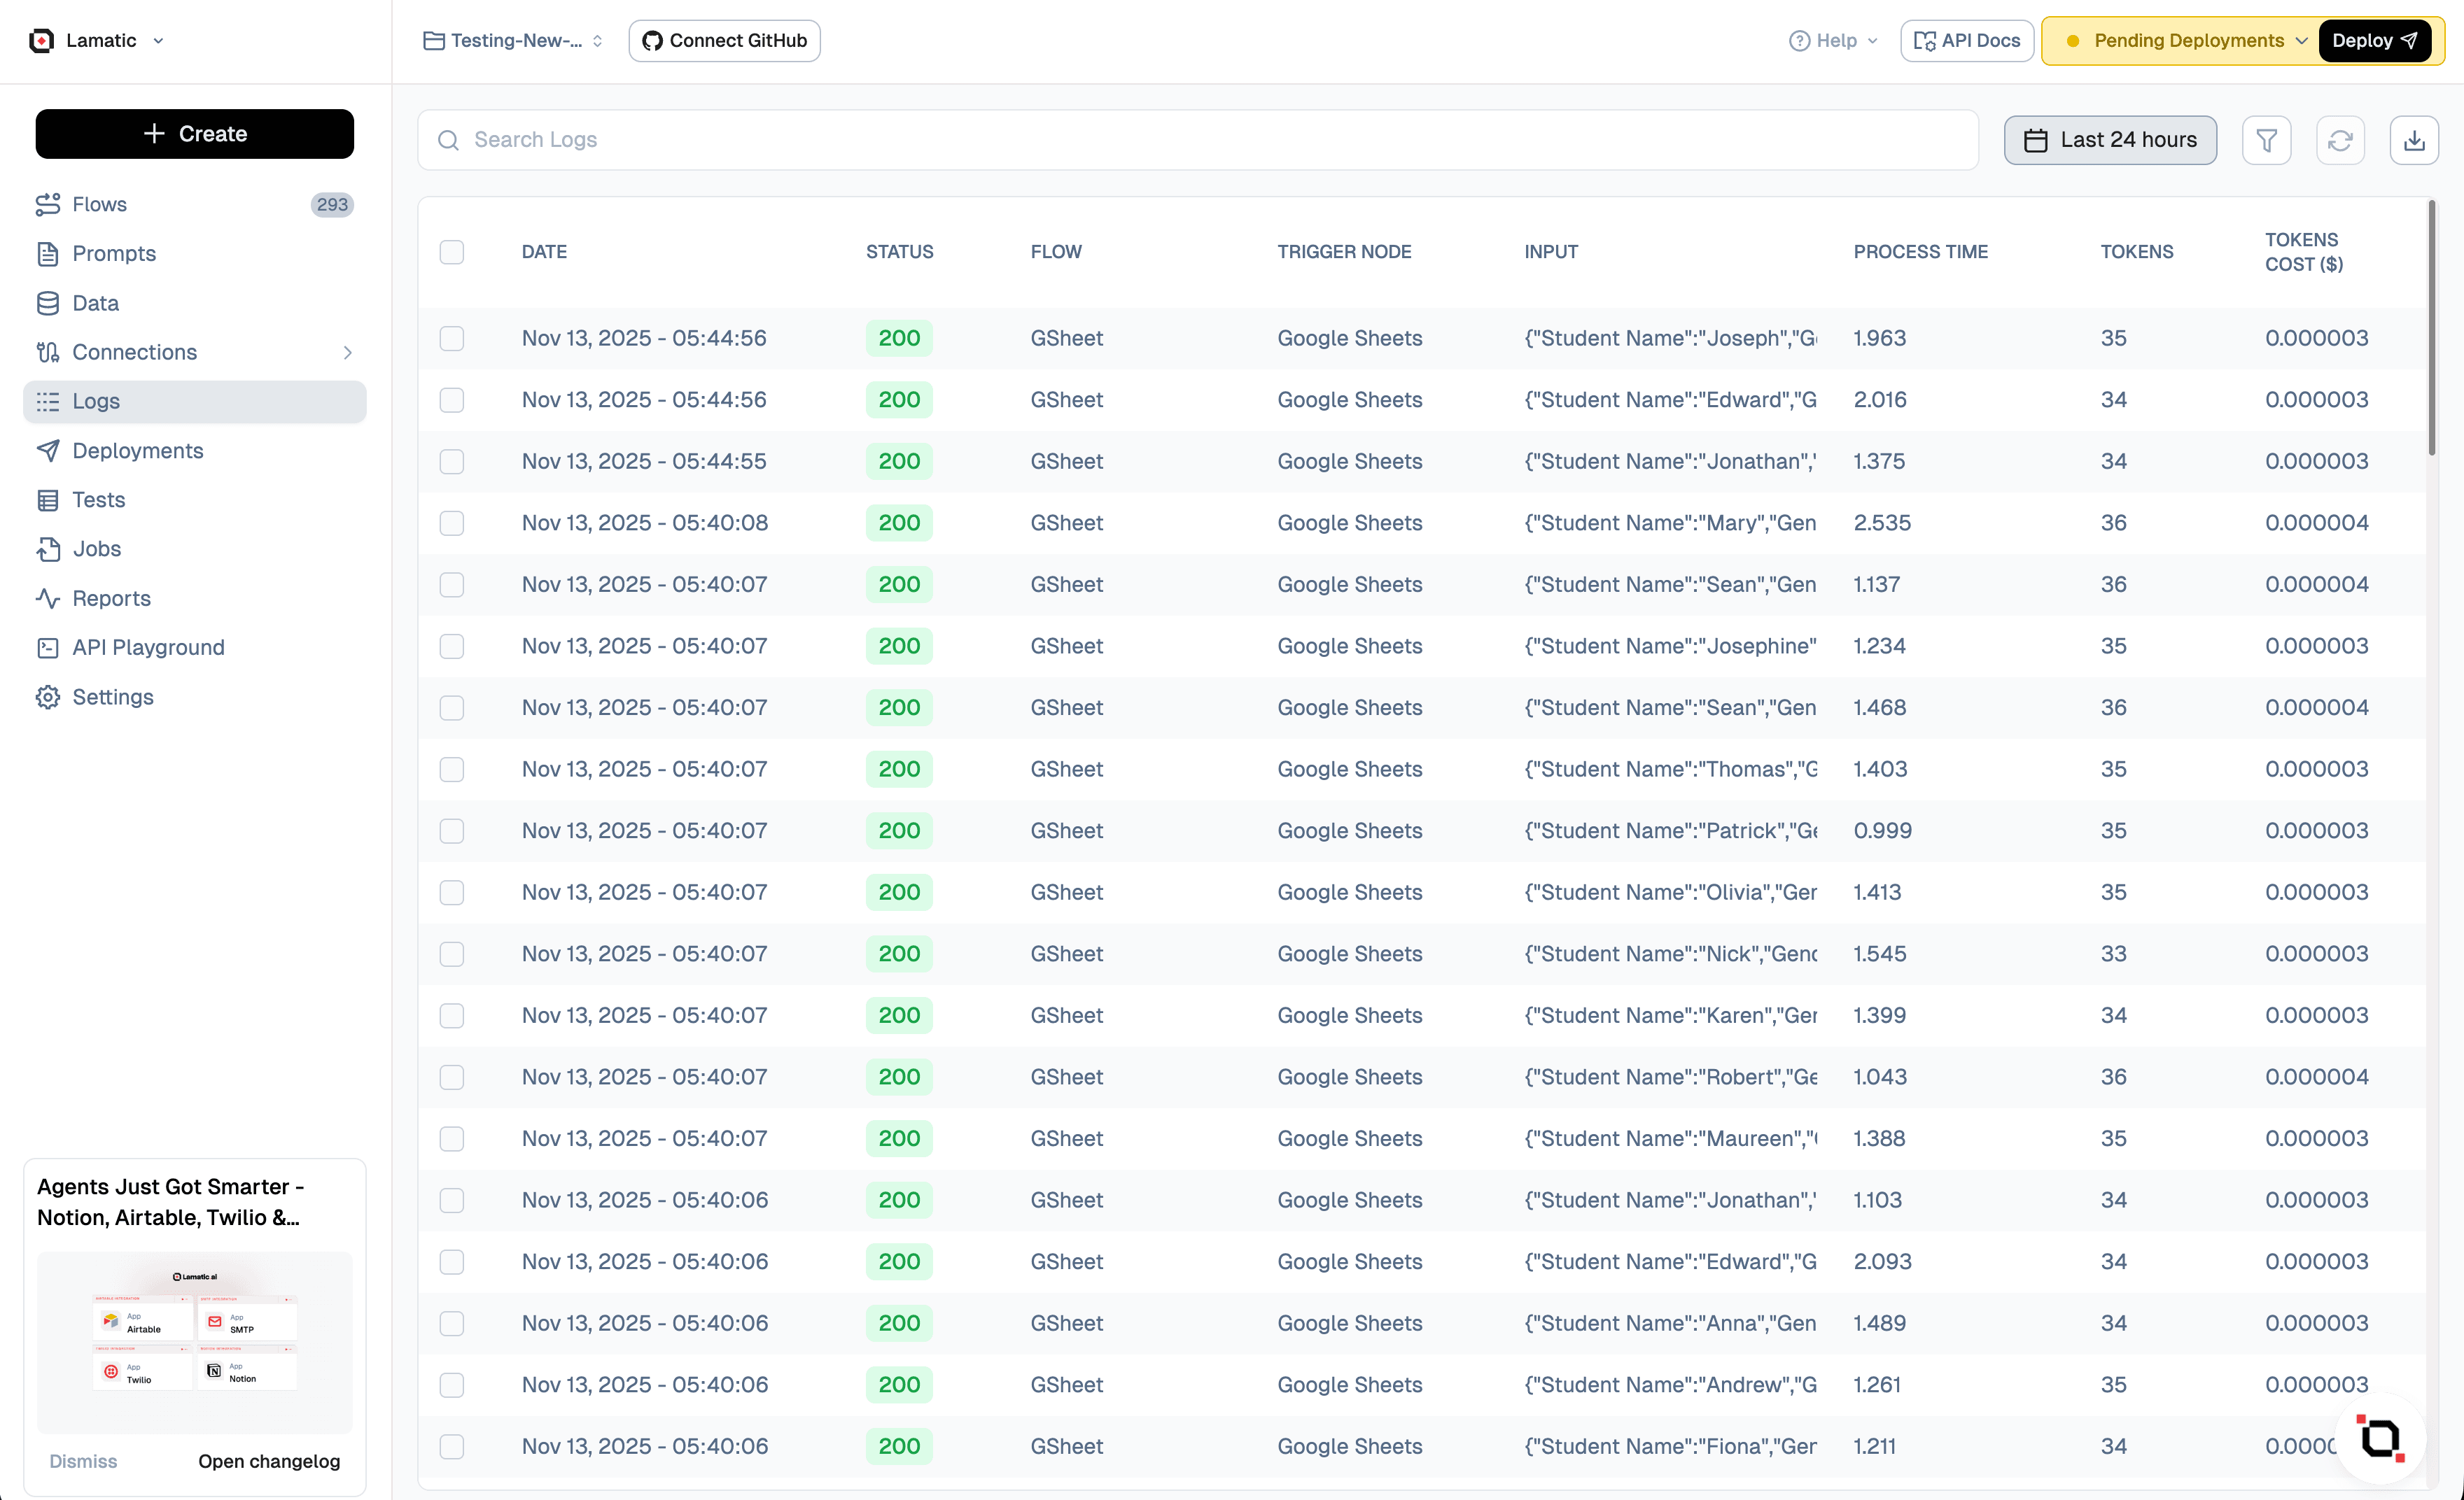Open Reports in sidebar
Image resolution: width=2464 pixels, height=1500 pixels.
(111, 599)
